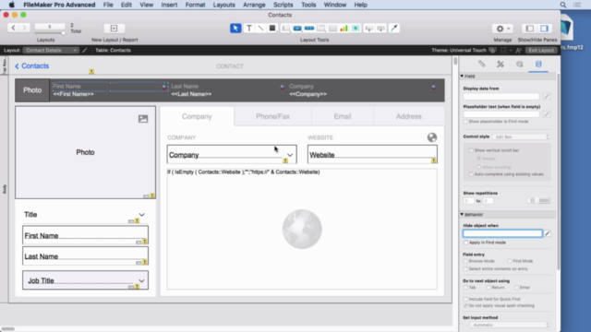The height and width of the screenshot is (332, 591).
Task: Select the Rectangle shape tool
Action: point(272,29)
